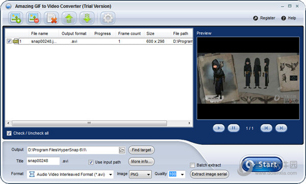Go to previous frame in preview
The width and height of the screenshot is (306, 184).
(266, 128)
